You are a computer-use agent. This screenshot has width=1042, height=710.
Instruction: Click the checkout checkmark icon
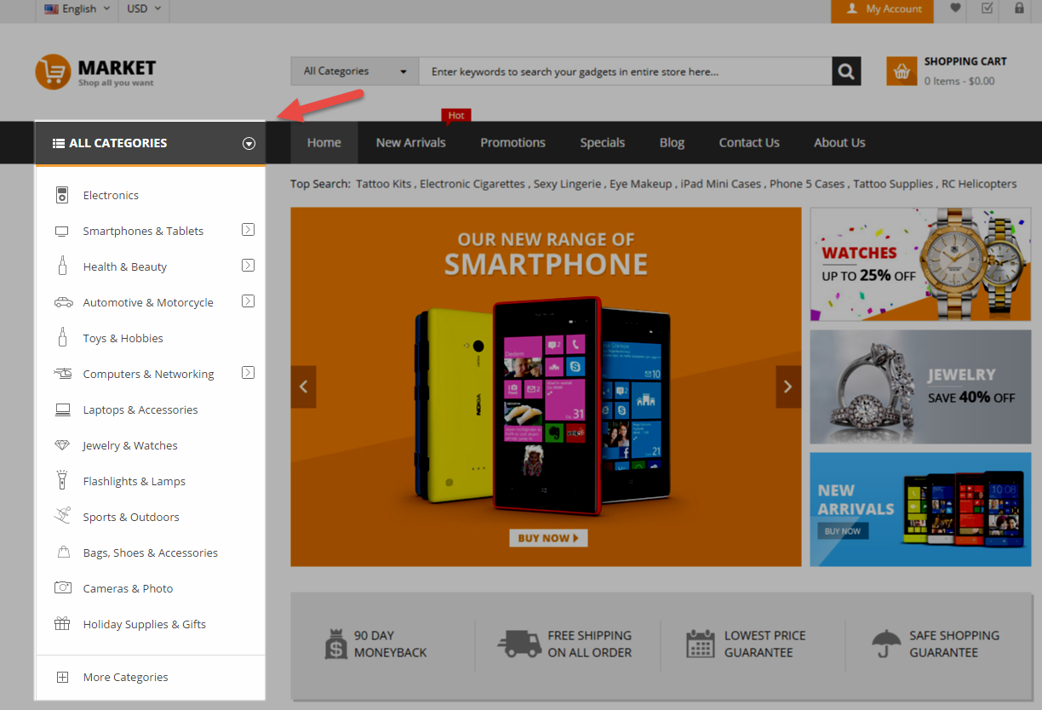988,9
